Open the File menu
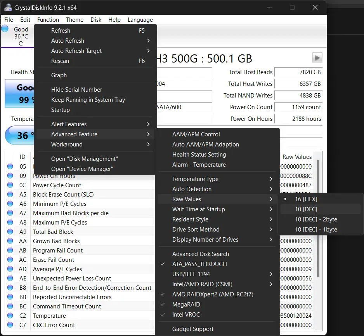This screenshot has height=336, width=364. point(9,20)
